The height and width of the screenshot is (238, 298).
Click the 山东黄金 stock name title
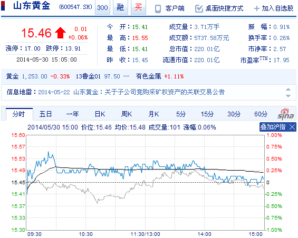(x=32, y=5)
